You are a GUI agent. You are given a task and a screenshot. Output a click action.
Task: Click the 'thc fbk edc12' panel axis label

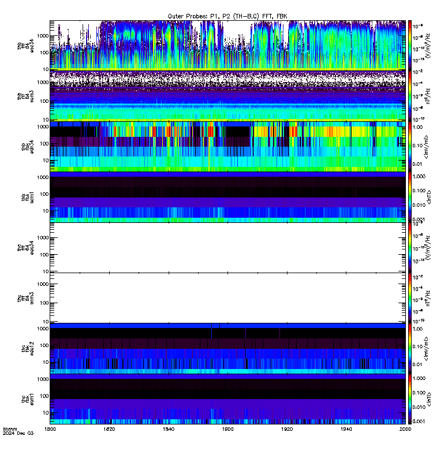(27, 348)
